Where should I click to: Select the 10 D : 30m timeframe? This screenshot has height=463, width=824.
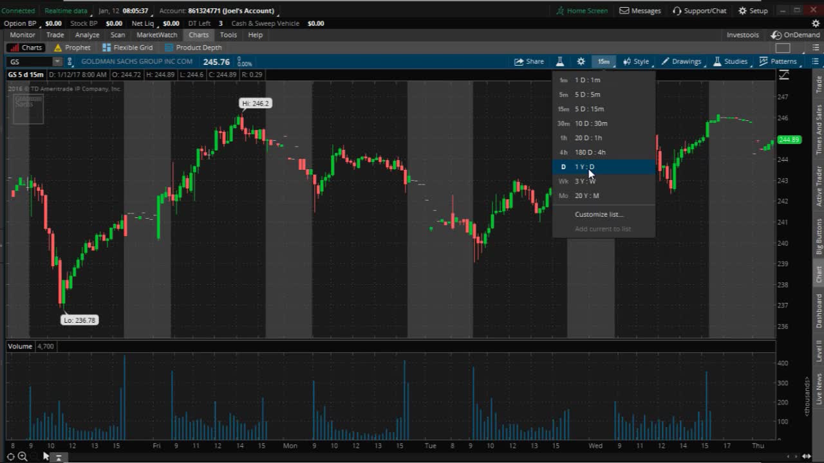click(x=603, y=123)
